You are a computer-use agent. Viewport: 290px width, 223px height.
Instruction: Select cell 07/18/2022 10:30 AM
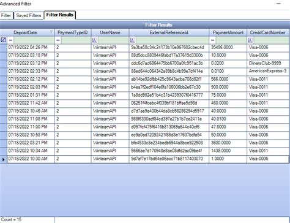pyautogui.click(x=31, y=159)
